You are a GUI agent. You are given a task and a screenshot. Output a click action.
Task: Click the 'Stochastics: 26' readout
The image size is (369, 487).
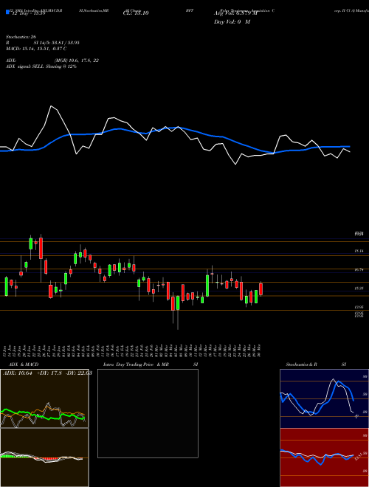tap(21, 37)
